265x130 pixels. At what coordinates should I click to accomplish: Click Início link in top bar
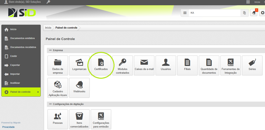[257, 2]
